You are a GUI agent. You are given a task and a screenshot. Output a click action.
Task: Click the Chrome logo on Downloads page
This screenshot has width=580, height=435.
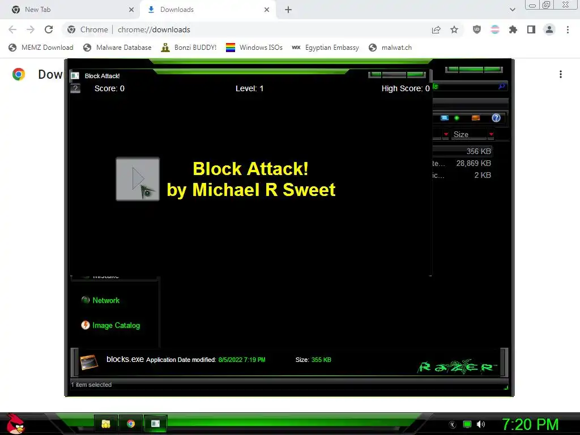pos(19,74)
